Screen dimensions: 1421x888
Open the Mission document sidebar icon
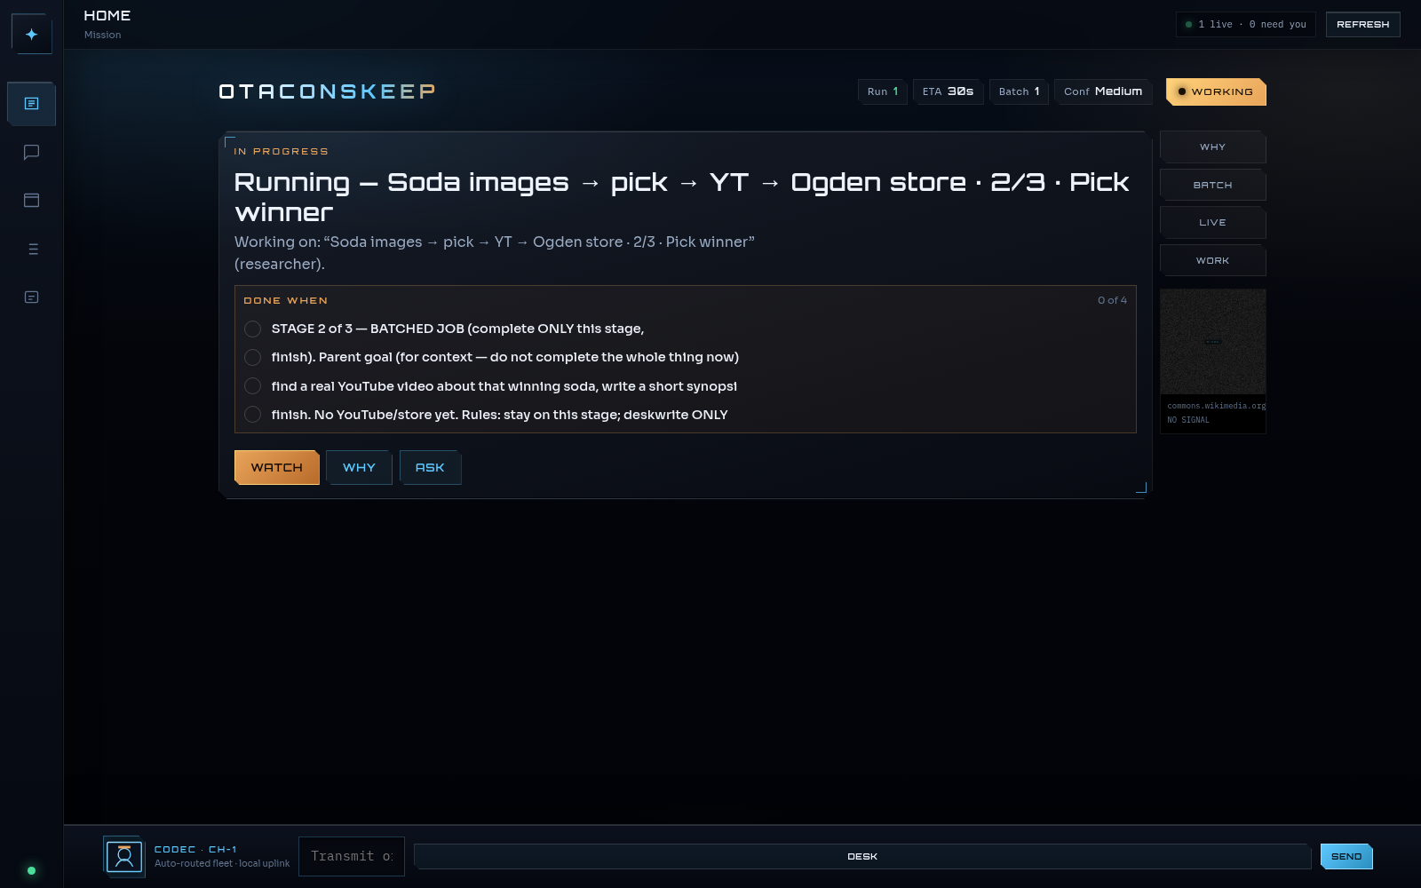(32, 104)
